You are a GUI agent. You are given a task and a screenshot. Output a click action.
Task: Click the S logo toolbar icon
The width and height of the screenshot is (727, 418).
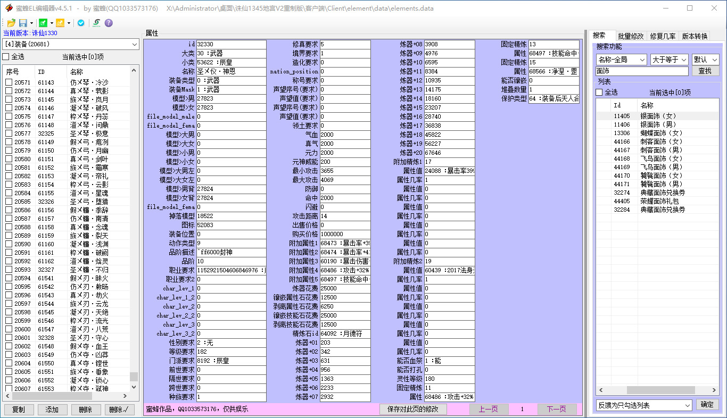pyautogui.click(x=96, y=23)
